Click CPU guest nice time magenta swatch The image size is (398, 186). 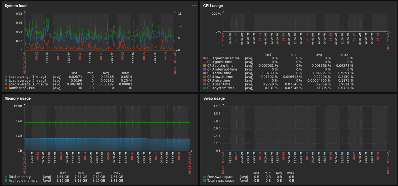pos(204,58)
